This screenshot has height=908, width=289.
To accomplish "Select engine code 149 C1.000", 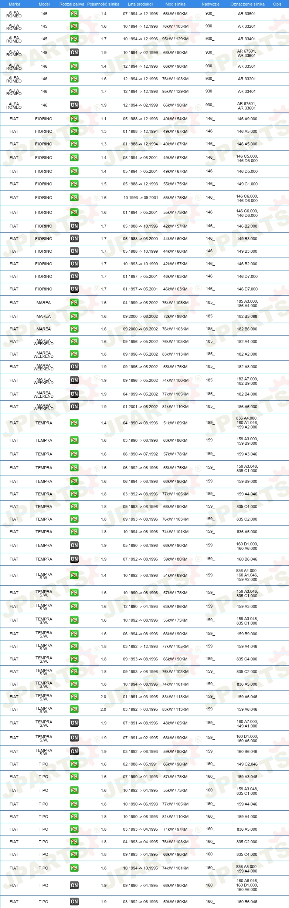I will 247,184.
